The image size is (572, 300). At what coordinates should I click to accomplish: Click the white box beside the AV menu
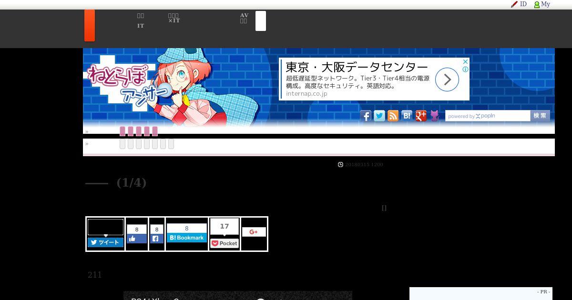pos(261,21)
